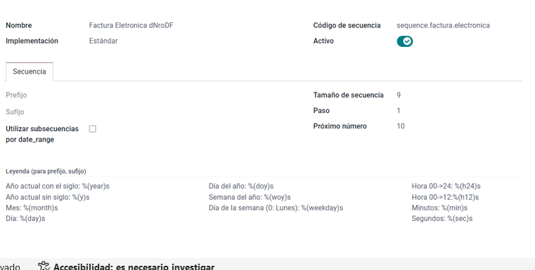
Task: Click the Implementación label
Action: [32, 41]
